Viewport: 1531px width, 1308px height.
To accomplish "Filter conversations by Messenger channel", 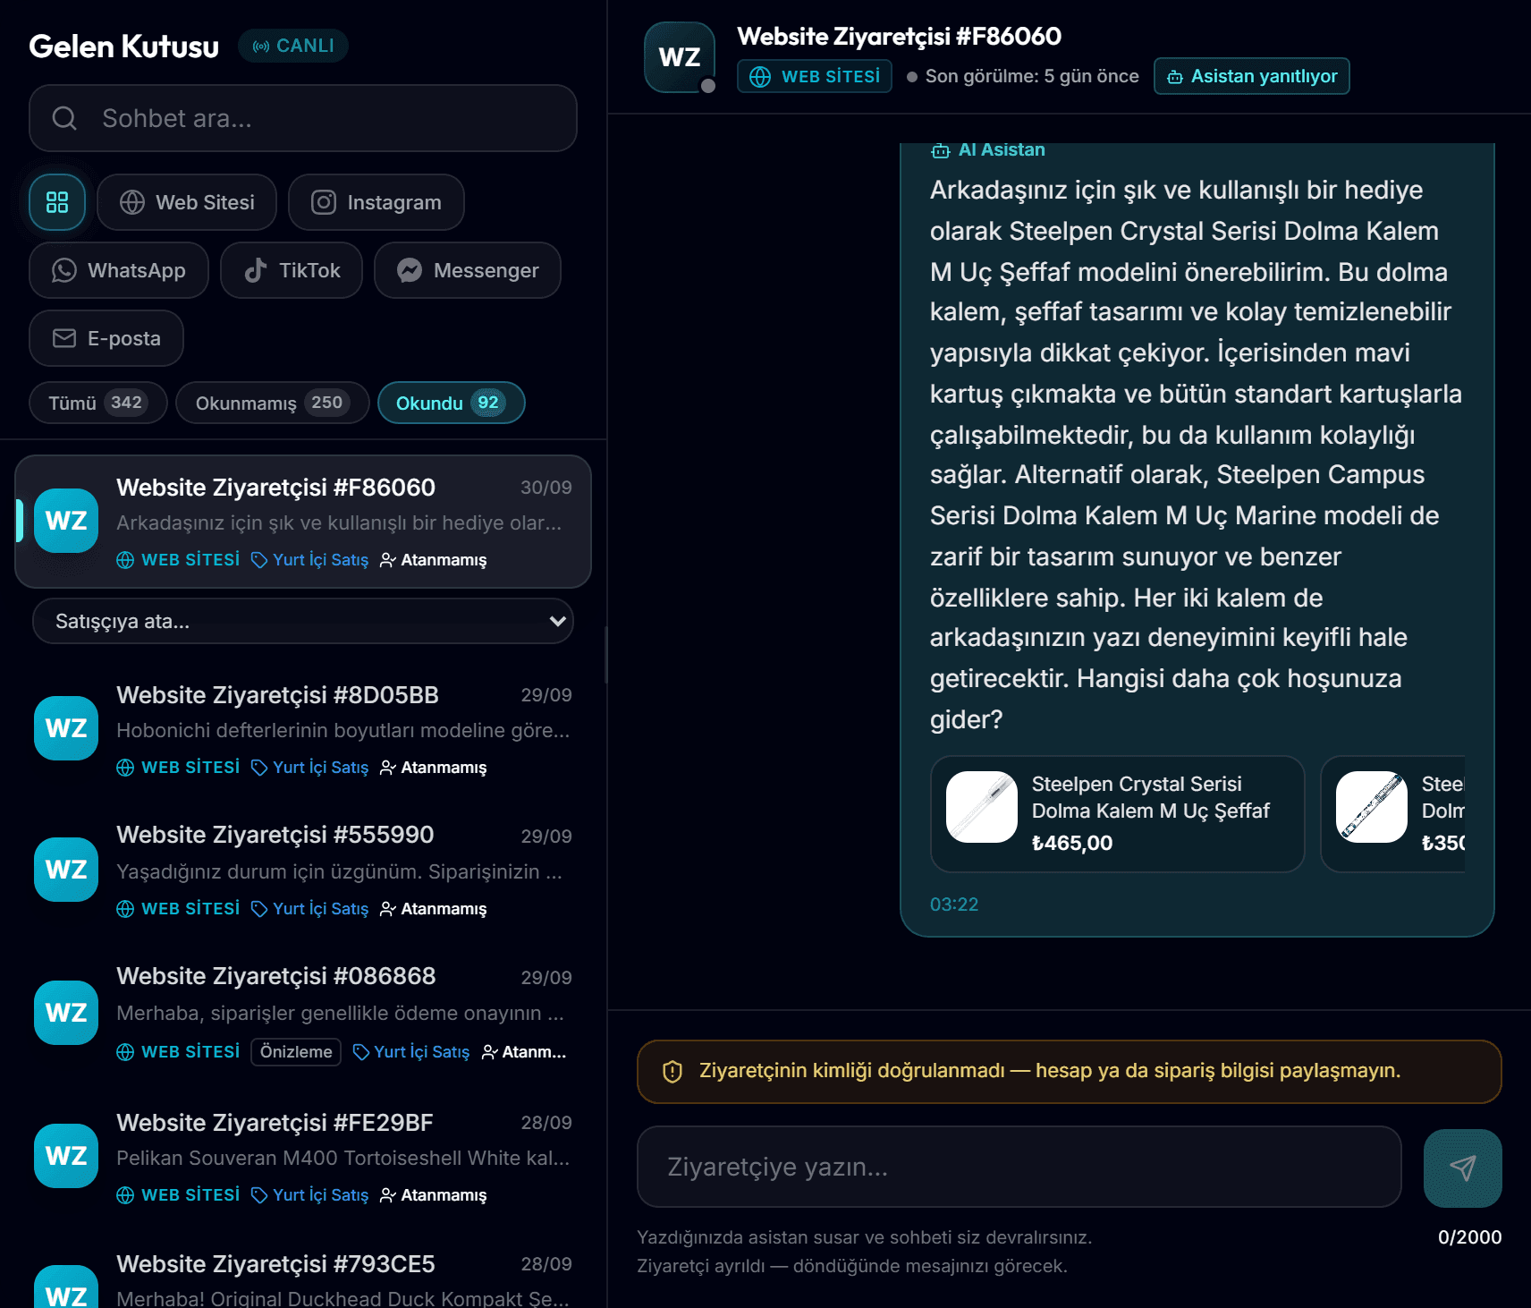I will 468,270.
